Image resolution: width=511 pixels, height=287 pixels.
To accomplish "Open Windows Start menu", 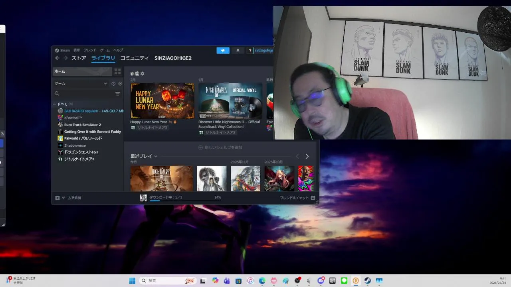I will point(132,281).
